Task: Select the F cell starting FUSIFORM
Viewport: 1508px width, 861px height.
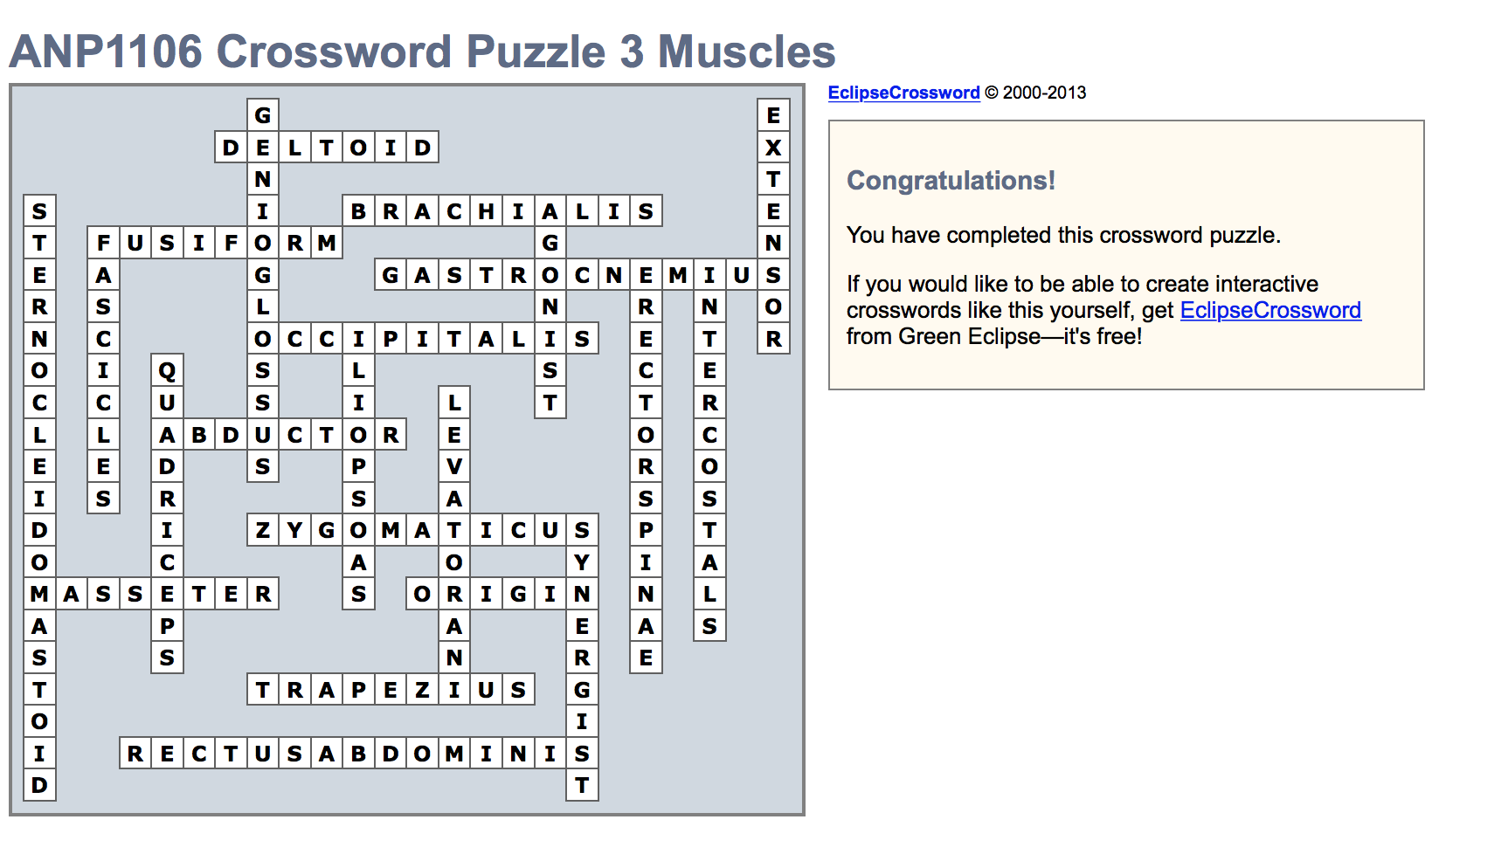Action: click(103, 243)
